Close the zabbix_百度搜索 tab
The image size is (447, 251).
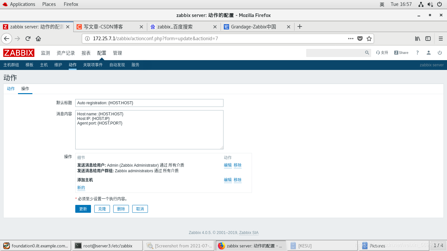click(215, 27)
